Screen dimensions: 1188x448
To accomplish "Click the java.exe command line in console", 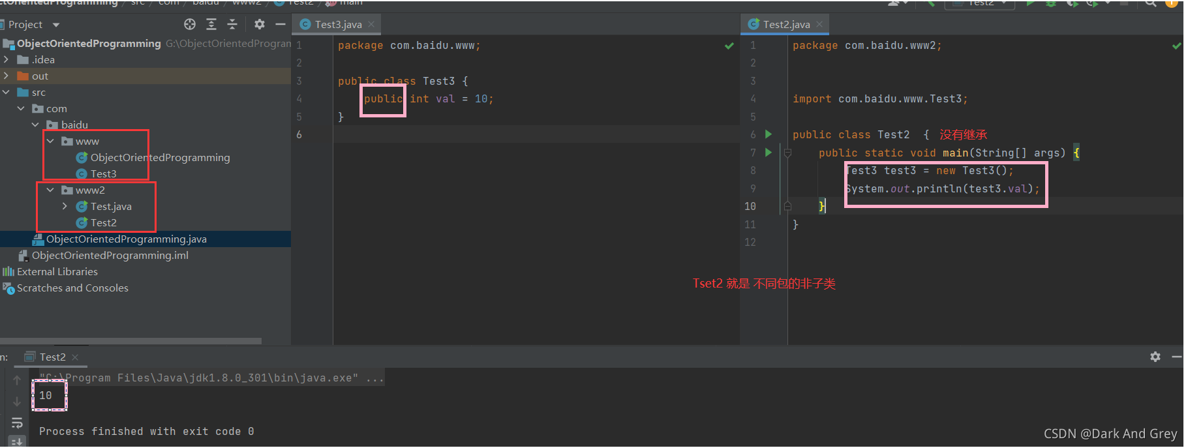I will [x=211, y=378].
